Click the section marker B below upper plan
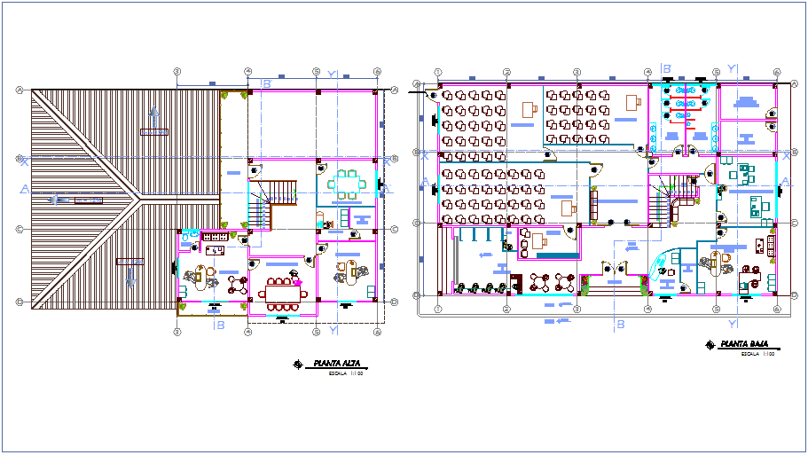This screenshot has height=455, width=808. pos(218,325)
